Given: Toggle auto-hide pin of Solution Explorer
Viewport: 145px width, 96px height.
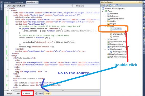Looking at the screenshot, I should pos(139,2).
